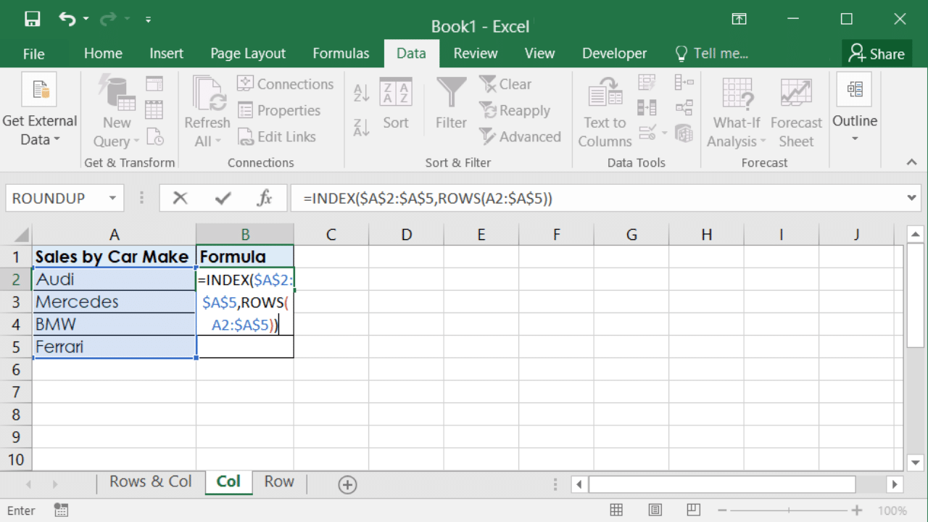This screenshot has width=928, height=522.
Task: Click the Sort Z to A icon
Action: click(x=361, y=128)
